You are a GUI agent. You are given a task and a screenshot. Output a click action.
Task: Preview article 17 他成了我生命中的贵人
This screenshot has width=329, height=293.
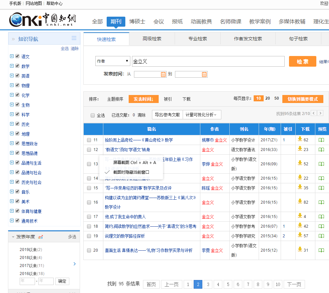click(321, 217)
